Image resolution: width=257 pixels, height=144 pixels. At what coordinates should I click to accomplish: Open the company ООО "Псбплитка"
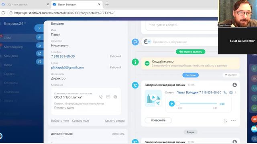[x=68, y=97]
